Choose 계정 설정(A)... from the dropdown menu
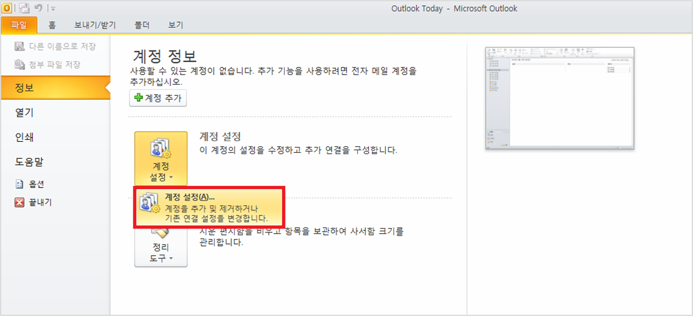This screenshot has height=316, width=693. click(x=208, y=208)
